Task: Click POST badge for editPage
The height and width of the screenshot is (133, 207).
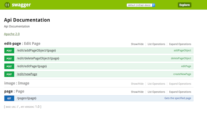Action: 9,66
